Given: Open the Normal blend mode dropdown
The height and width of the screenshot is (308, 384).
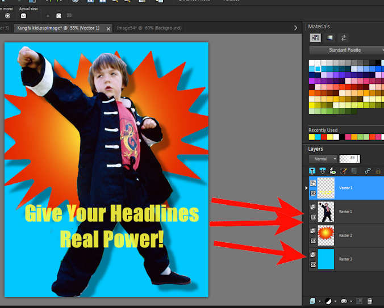Looking at the screenshot, I should 323,159.
